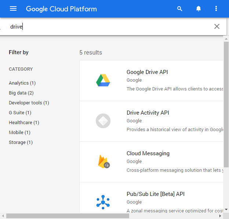This screenshot has height=219, width=229.
Task: Click the Drive Activity API gray icon
Action: pos(103,121)
